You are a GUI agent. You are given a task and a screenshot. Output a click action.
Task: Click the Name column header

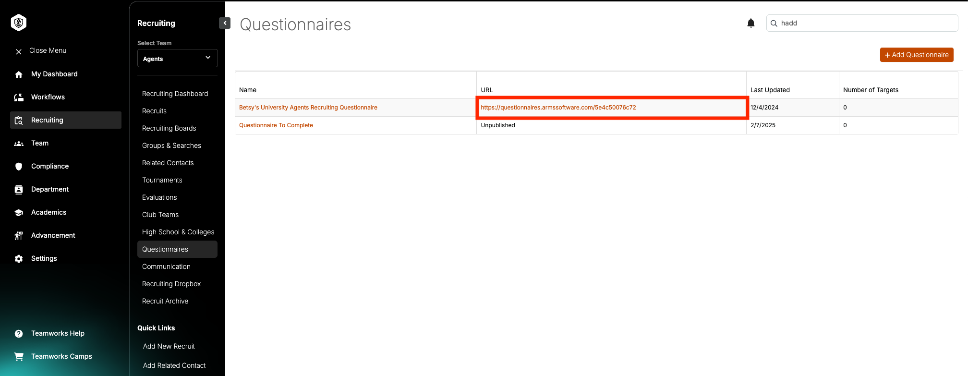(x=248, y=90)
